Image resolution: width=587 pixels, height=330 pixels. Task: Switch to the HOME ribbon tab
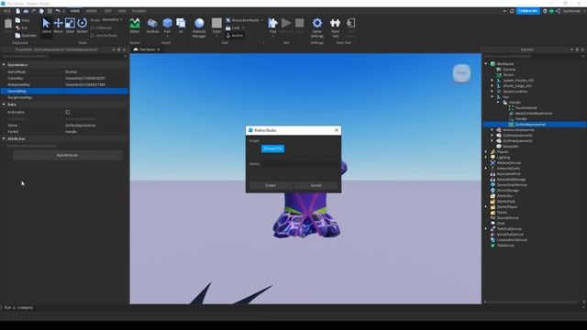[75, 11]
